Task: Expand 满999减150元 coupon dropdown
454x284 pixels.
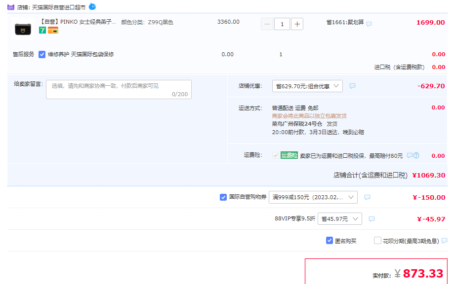Action: pyautogui.click(x=313, y=197)
